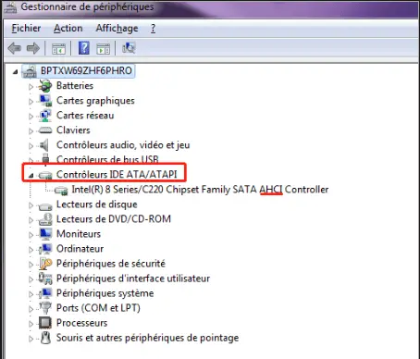Click the Intel SATA AHCI Controller icon

[61, 191]
